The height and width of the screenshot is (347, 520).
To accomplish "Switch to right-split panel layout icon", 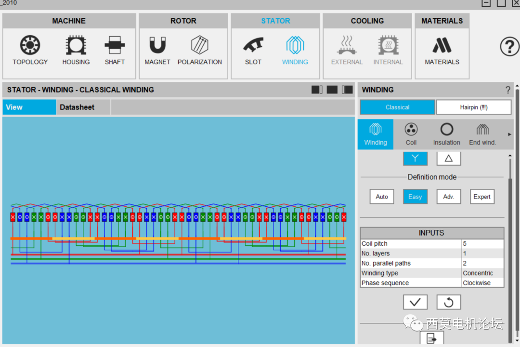I will (x=347, y=90).
